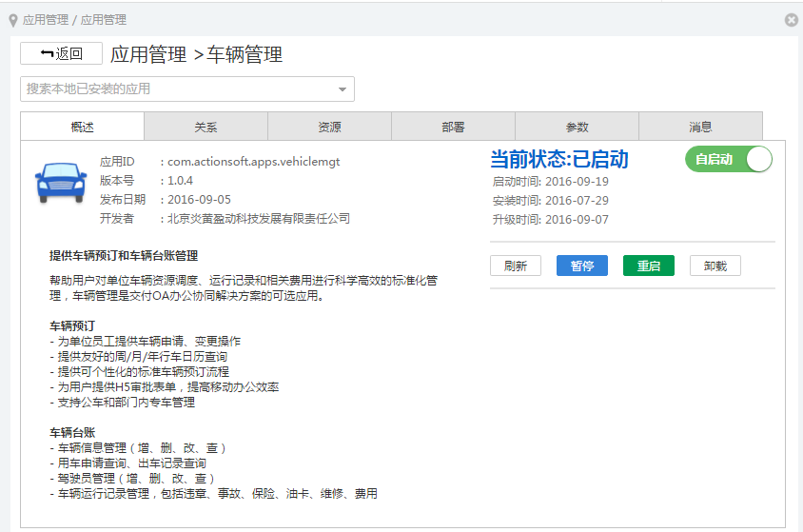Click the 车辆台账 section heading
The image size is (803, 532).
[x=72, y=433]
